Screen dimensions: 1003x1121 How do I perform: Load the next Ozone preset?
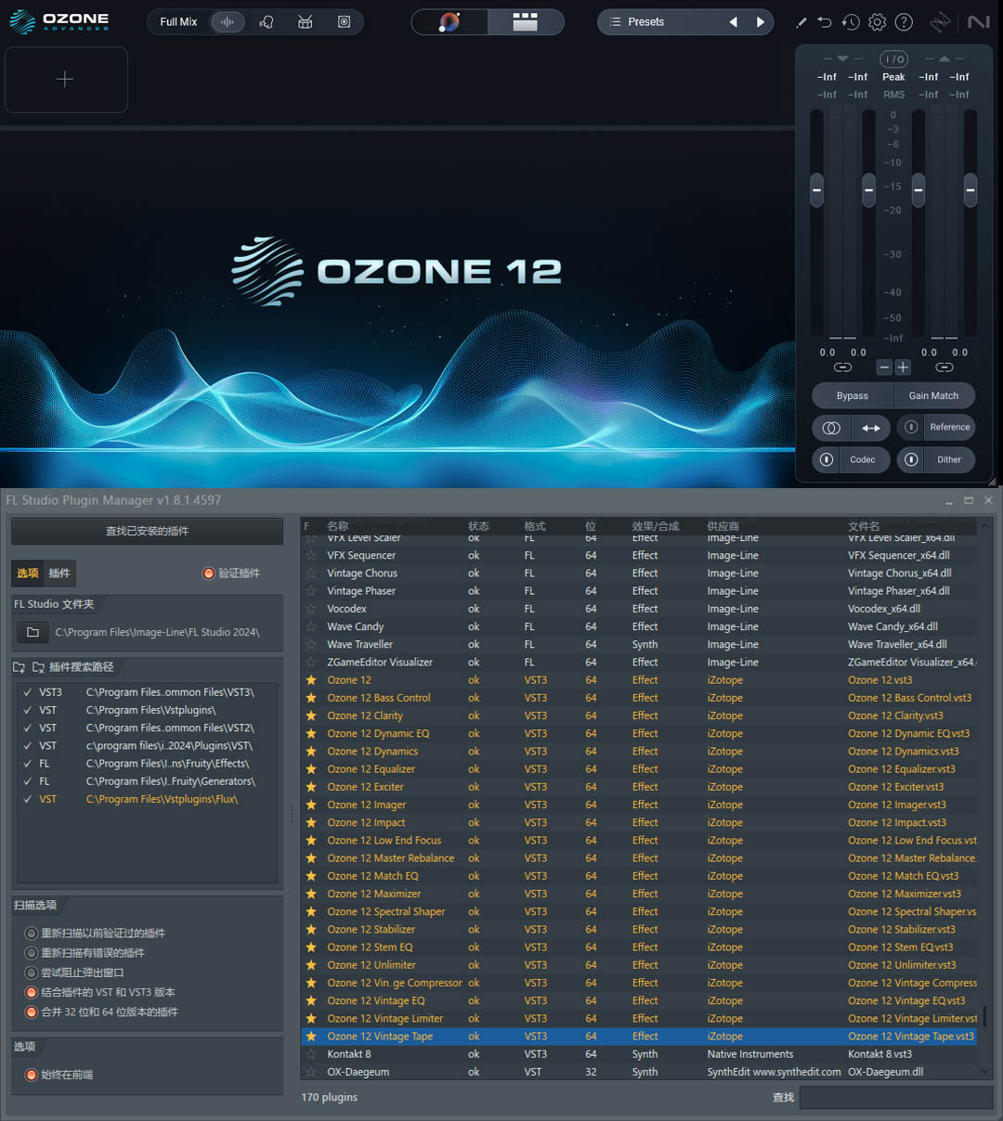[x=760, y=22]
